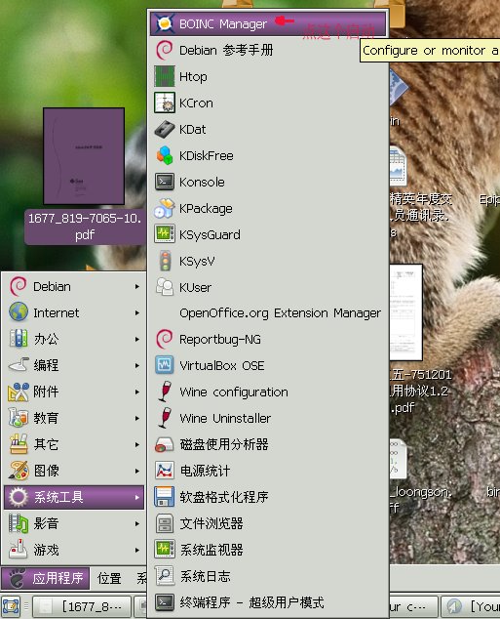
Task: Click the KDiskFree icon
Action: tap(165, 155)
